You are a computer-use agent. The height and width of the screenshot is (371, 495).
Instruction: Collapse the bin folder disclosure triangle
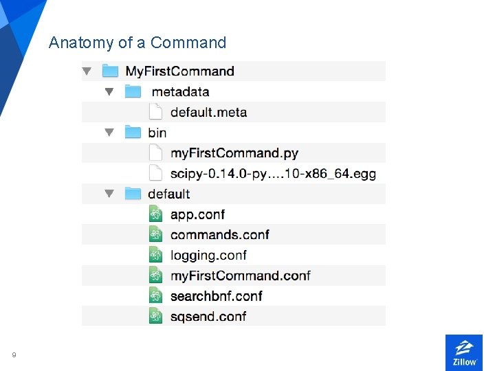coord(109,132)
